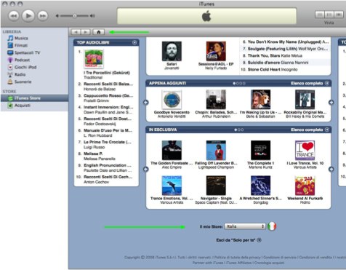The image size is (346, 270).
Task: Click the Rewind previous track button
Action: coord(14,16)
